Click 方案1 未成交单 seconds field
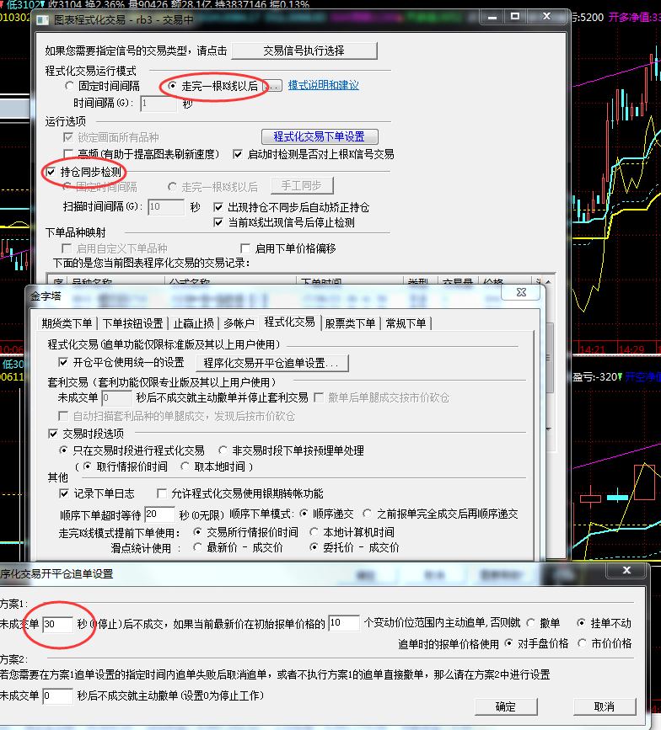 coord(57,624)
